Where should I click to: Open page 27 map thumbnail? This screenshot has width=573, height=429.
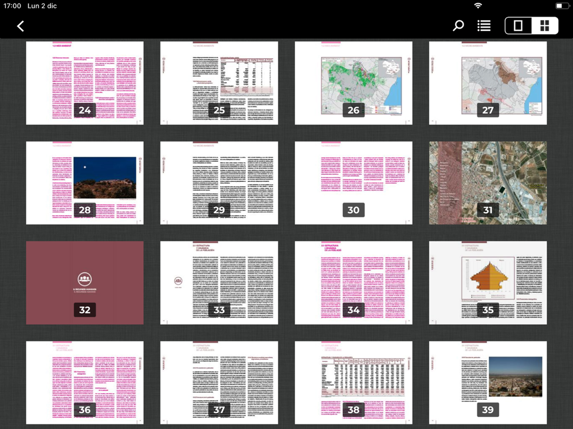(x=488, y=83)
